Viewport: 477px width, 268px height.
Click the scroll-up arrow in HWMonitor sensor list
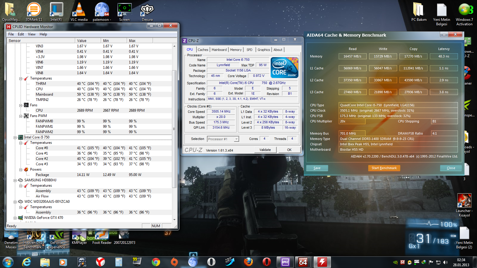point(174,46)
